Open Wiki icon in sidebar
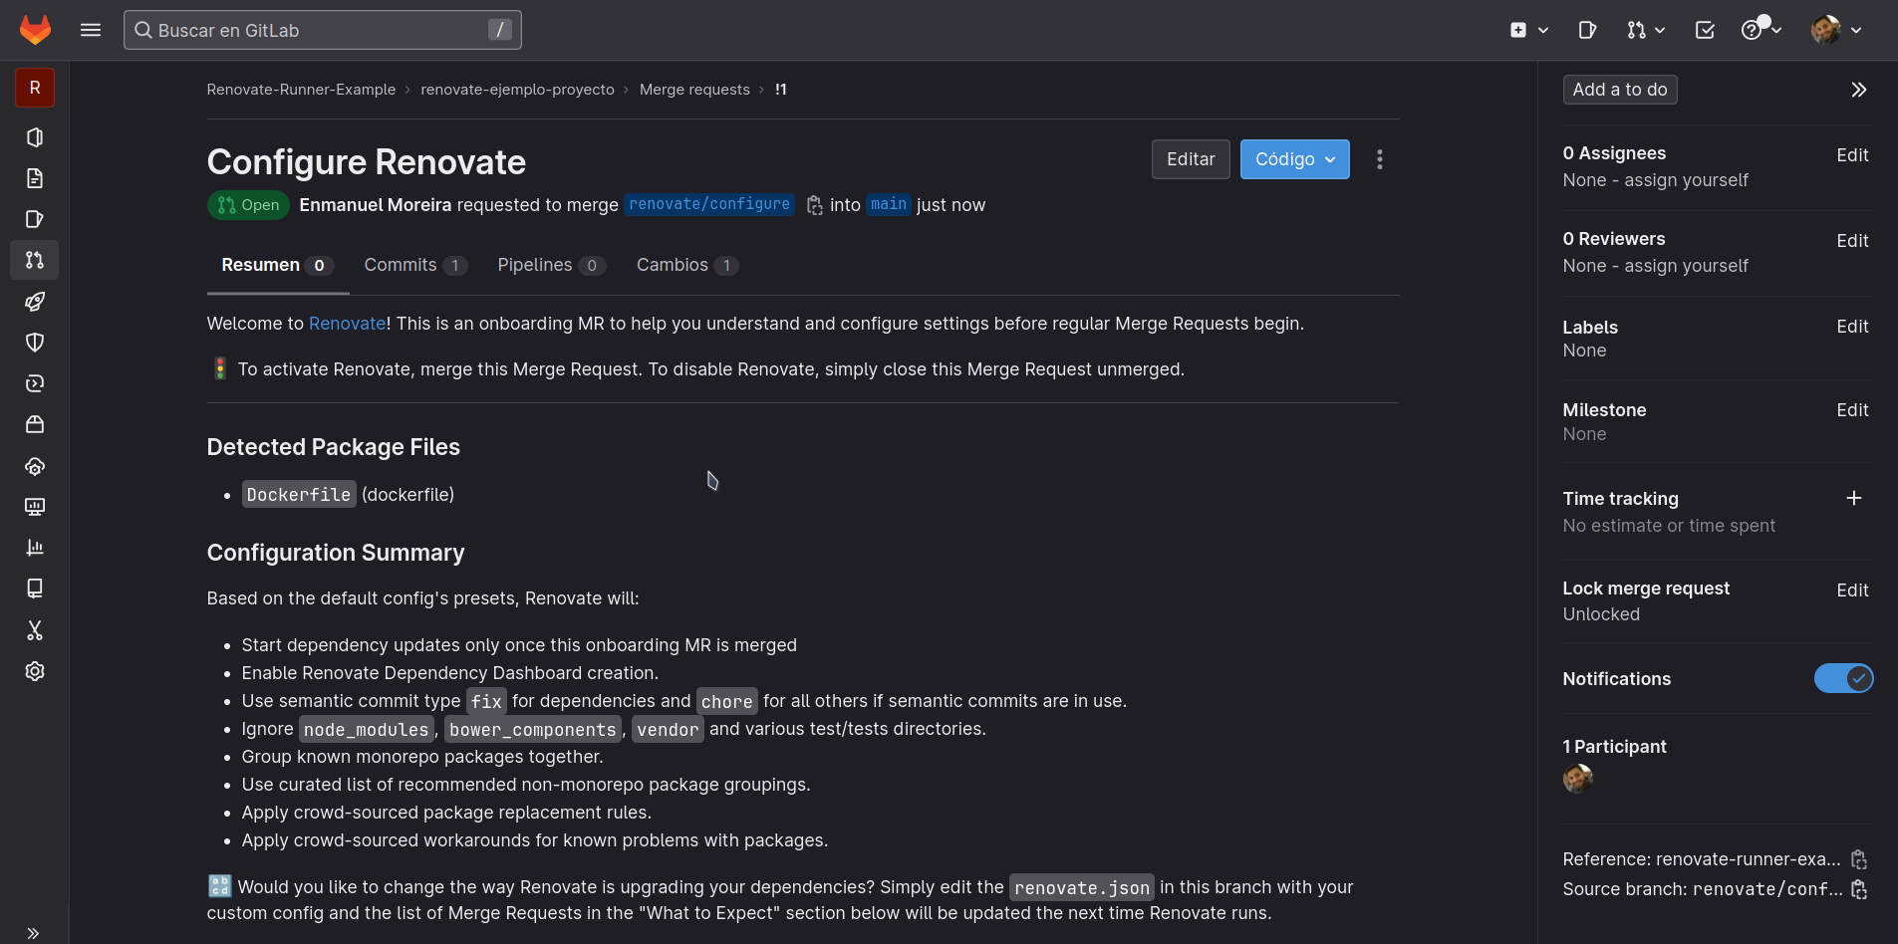 click(35, 589)
